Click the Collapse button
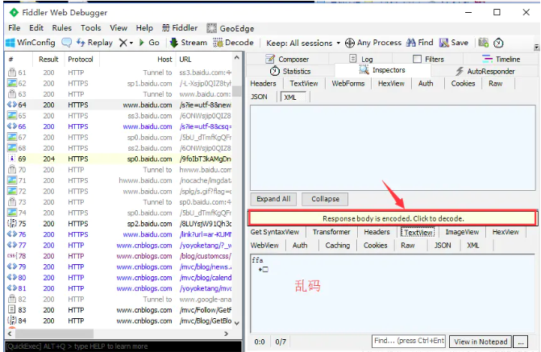This screenshot has height=352, width=541. 325,199
